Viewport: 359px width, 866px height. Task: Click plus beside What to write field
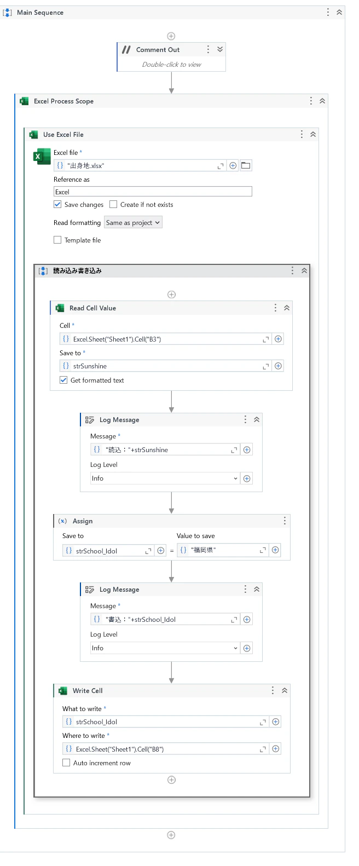click(x=276, y=721)
